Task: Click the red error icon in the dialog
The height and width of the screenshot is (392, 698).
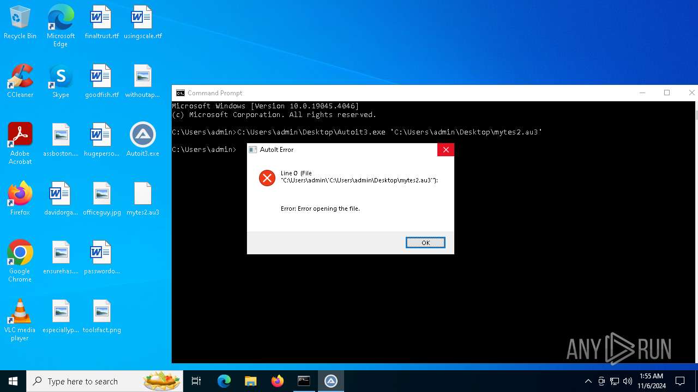Action: coord(267,178)
